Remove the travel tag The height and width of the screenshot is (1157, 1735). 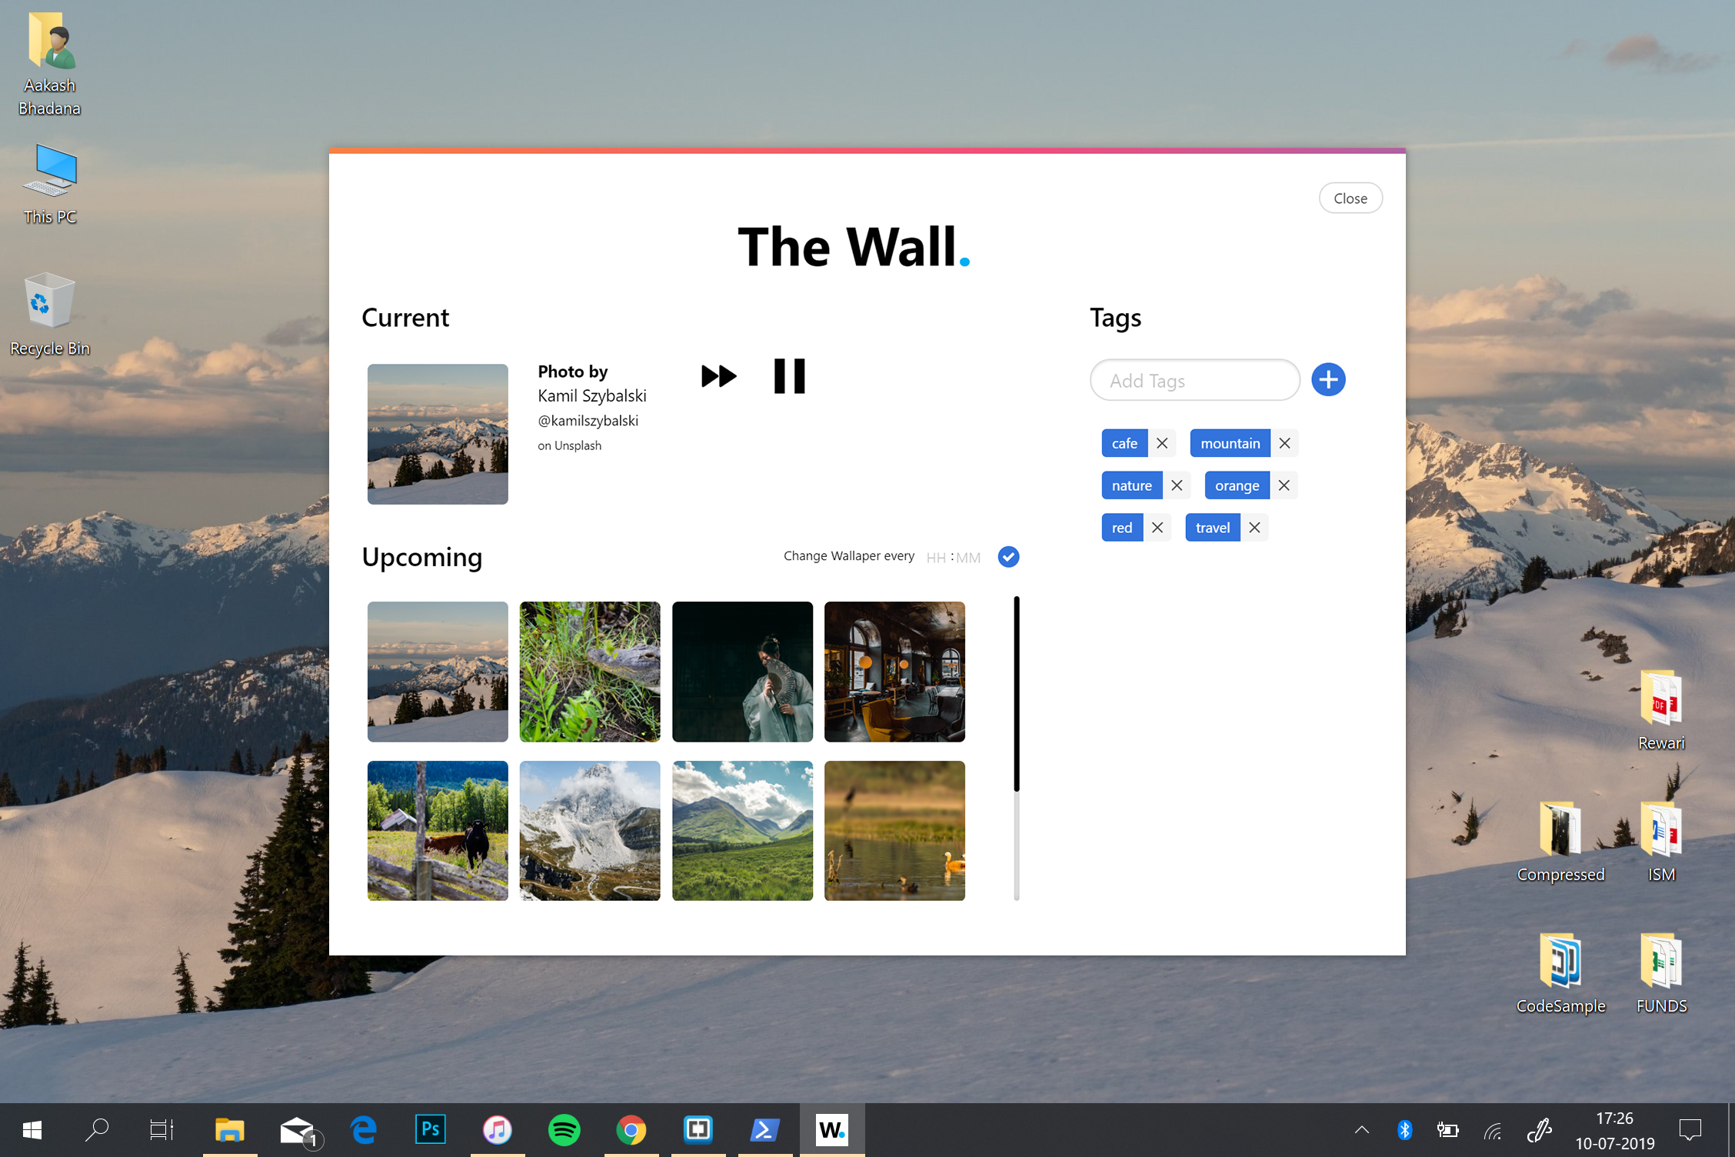(x=1254, y=528)
